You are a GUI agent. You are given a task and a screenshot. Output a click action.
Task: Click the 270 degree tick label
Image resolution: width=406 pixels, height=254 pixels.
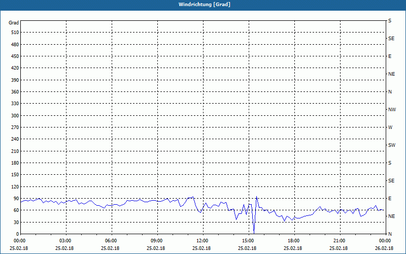(15, 128)
